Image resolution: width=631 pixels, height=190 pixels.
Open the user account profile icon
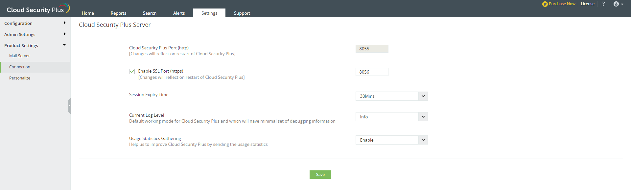[616, 4]
